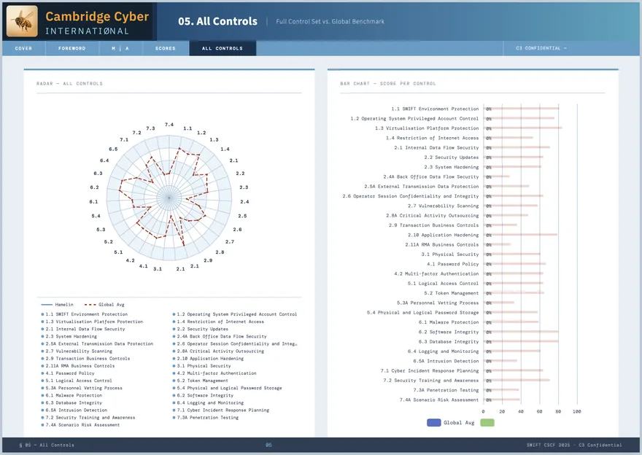Click the Cambridge Cyber International title
642x455 pixels.
click(x=97, y=23)
